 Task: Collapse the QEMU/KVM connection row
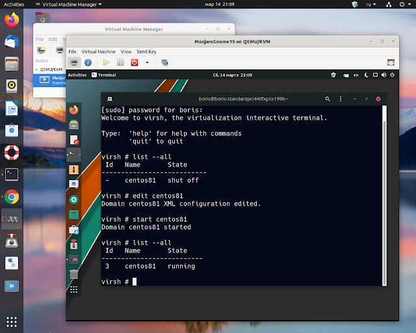pyautogui.click(x=36, y=70)
